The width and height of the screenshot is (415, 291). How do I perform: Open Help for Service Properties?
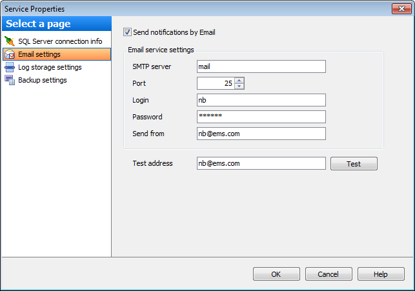381,274
